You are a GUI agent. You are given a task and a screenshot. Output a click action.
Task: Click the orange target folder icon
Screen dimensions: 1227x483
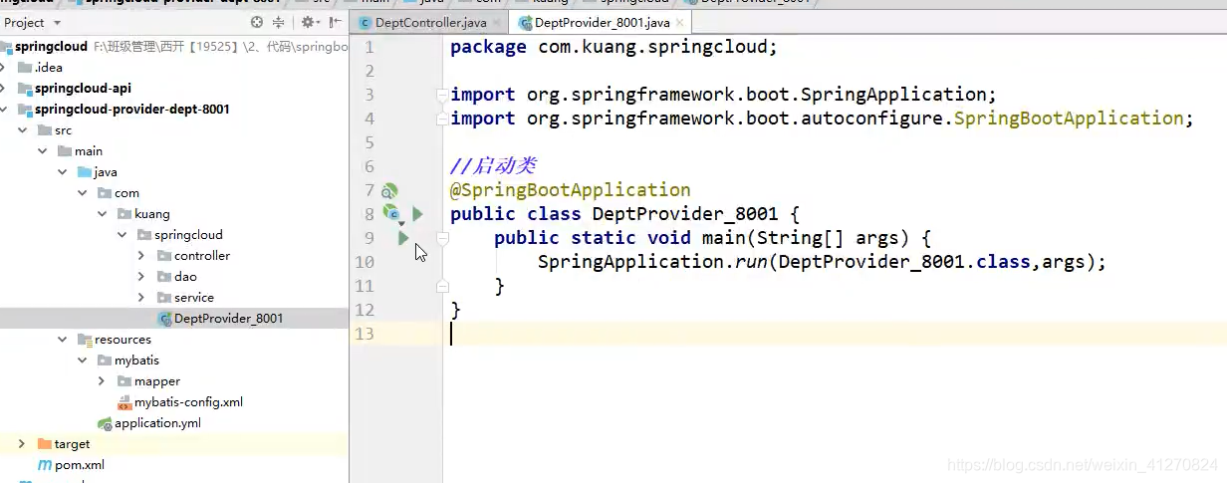[44, 444]
